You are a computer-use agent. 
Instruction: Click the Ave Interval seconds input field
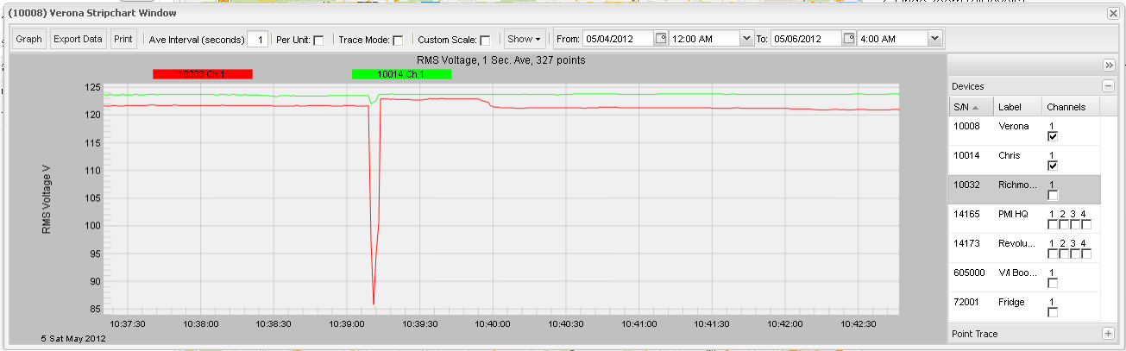pyautogui.click(x=257, y=40)
